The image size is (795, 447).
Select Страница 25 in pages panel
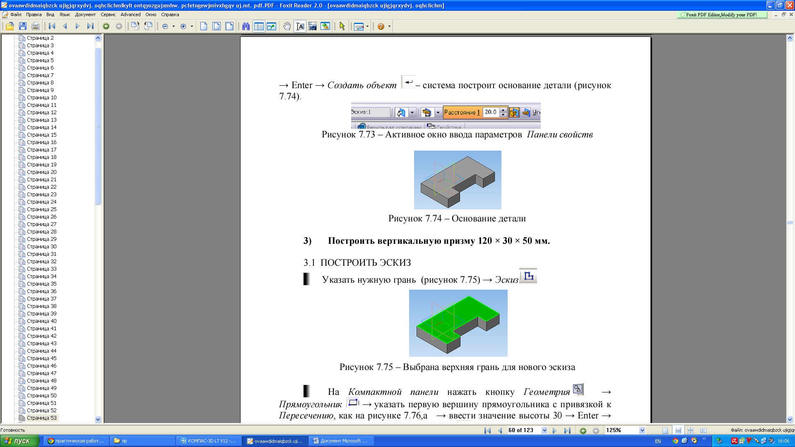coord(41,209)
